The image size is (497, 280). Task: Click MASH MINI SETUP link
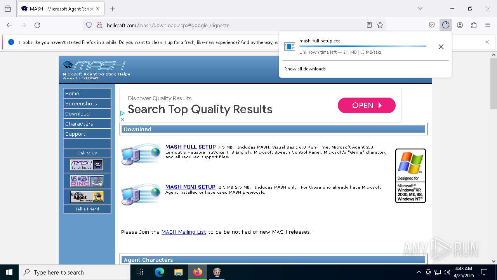tap(190, 187)
